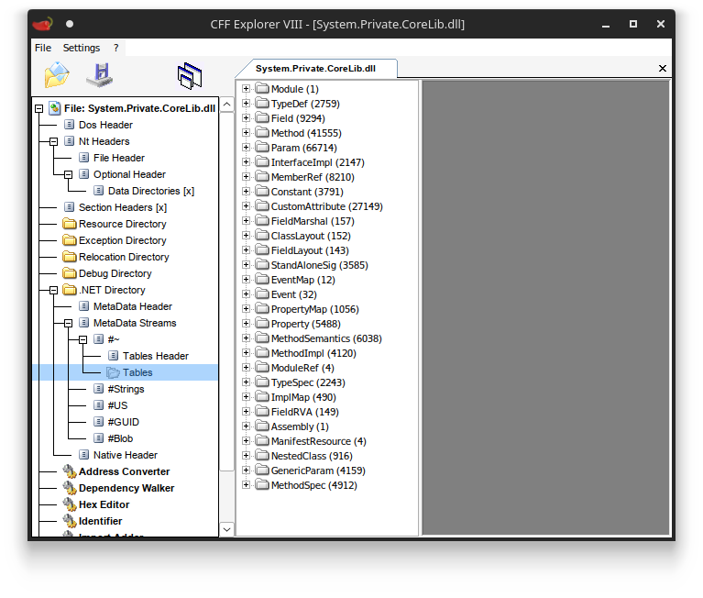Click the #Blob stream page icon
This screenshot has height=598, width=703.
(99, 437)
